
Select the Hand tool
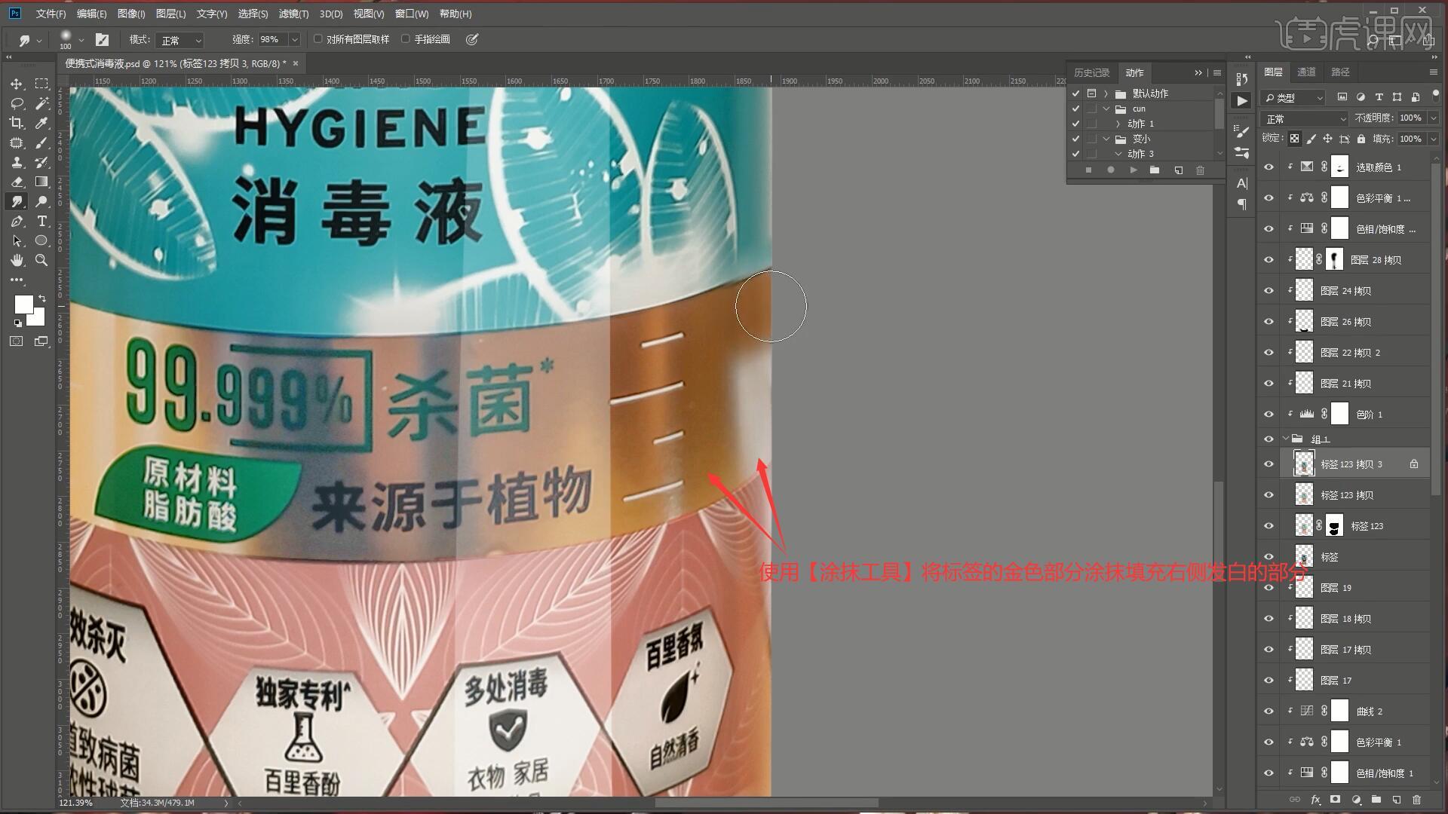tap(17, 260)
